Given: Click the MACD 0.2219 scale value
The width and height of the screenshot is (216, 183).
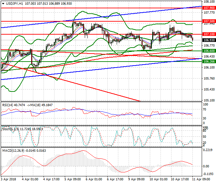Looking at the screenshot, I should tap(208, 150).
